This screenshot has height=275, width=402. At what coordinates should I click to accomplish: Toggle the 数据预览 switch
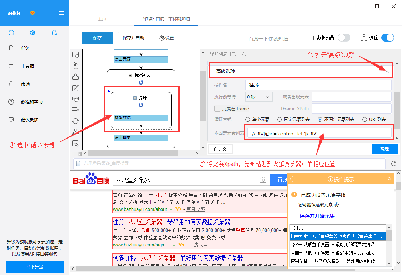(344, 38)
